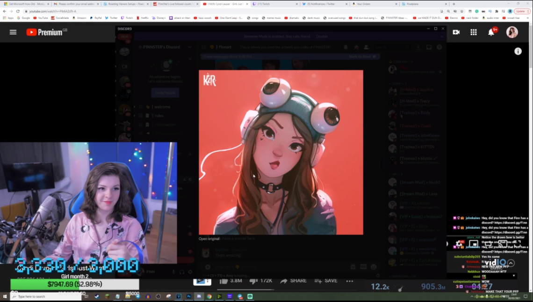This screenshot has height=302, width=533.
Task: Switch to the Roasting Viewers Setups tab
Action: click(125, 4)
